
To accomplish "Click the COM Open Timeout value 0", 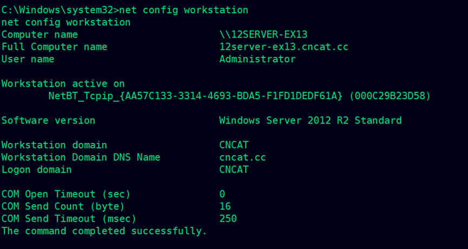I will pos(222,194).
